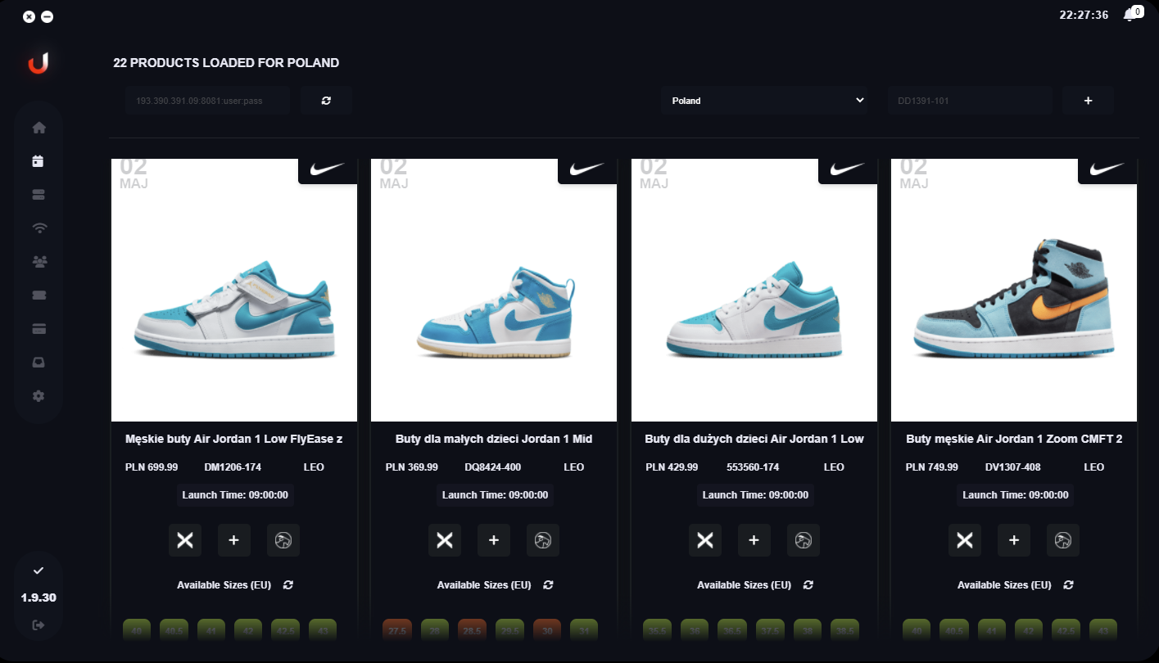Image resolution: width=1159 pixels, height=663 pixels.
Task: Click the red app logo
Action: coord(38,63)
